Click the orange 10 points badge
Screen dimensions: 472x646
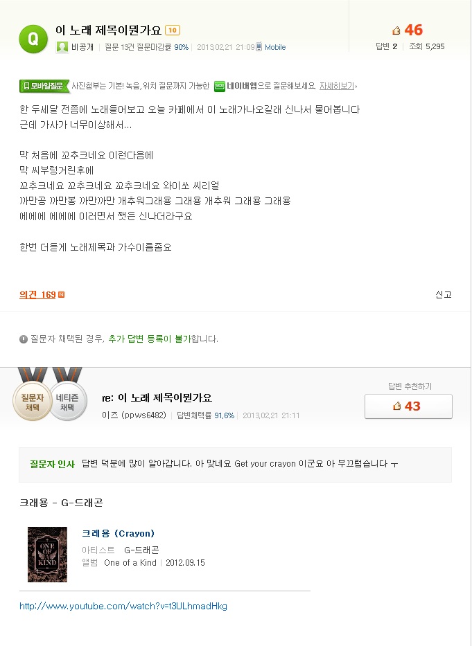pyautogui.click(x=173, y=30)
